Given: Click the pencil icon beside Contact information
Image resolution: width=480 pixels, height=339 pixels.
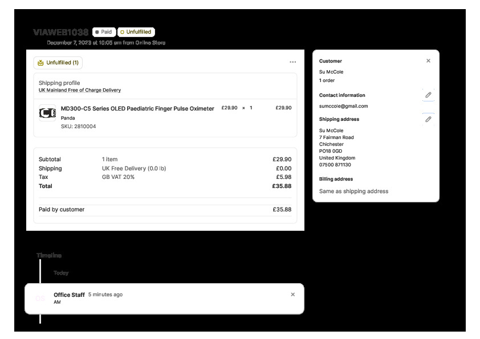Looking at the screenshot, I should click(428, 95).
